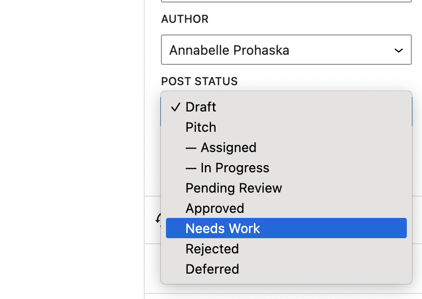This screenshot has height=299, width=422.
Task: Set status to Rejected
Action: tap(212, 249)
